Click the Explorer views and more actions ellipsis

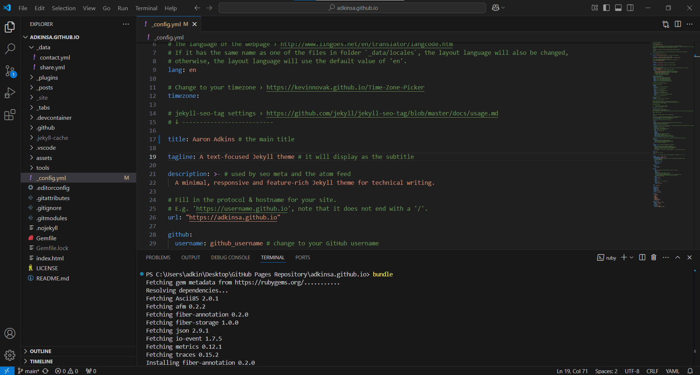pos(126,24)
